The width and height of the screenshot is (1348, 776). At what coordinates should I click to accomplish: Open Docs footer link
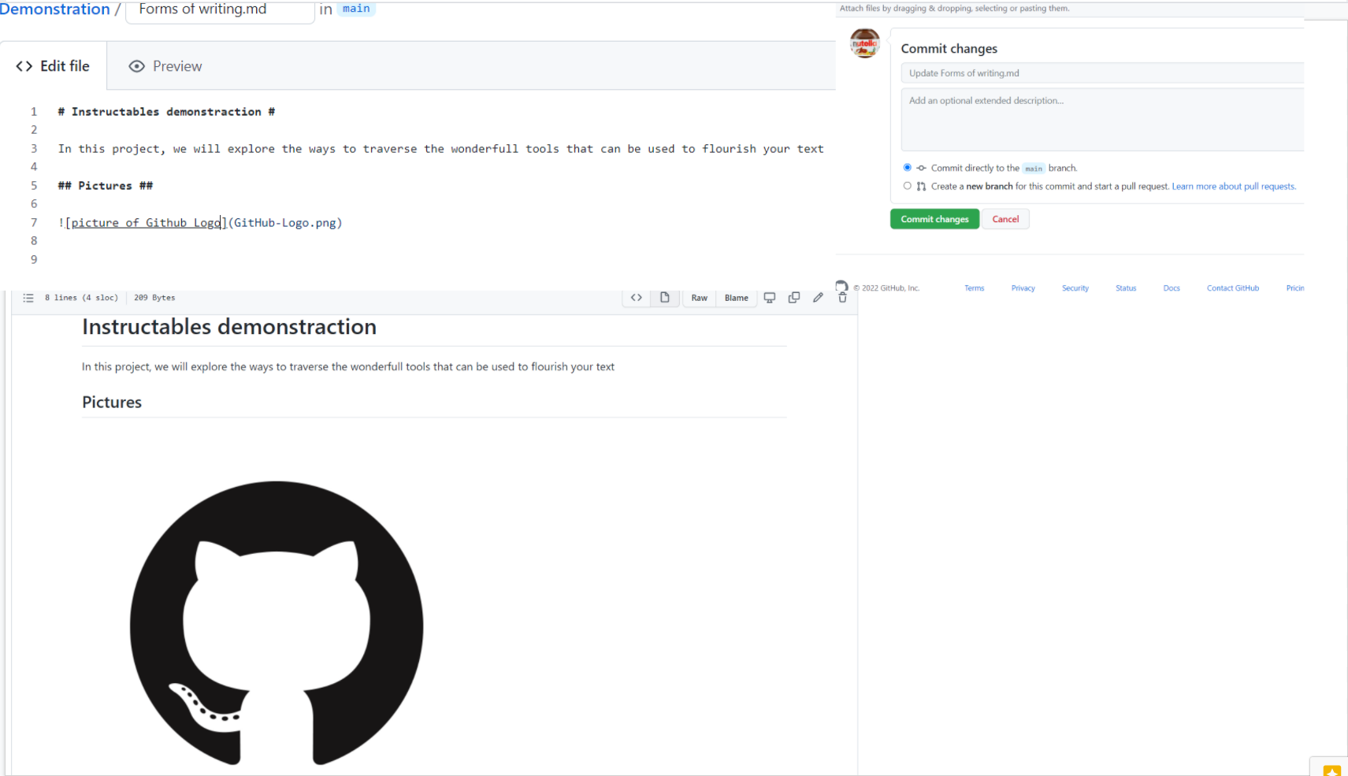pos(1172,288)
